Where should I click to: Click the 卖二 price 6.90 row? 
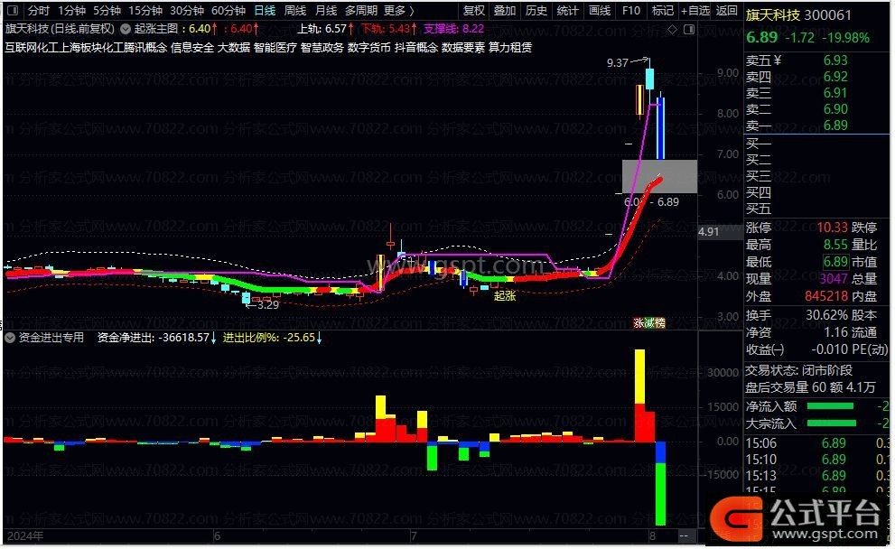pyautogui.click(x=816, y=109)
